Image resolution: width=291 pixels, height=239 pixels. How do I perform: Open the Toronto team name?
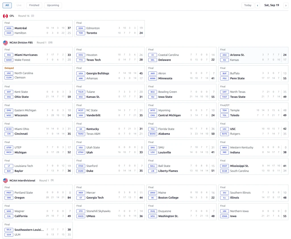click(92, 33)
